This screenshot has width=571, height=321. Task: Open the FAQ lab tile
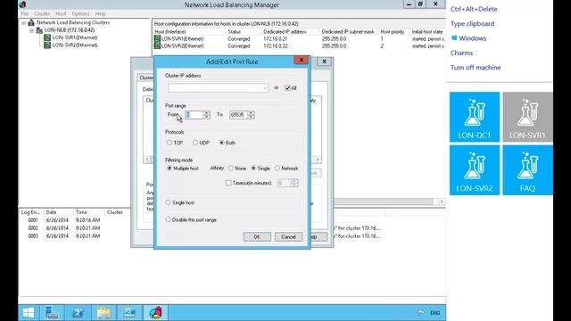(x=527, y=170)
